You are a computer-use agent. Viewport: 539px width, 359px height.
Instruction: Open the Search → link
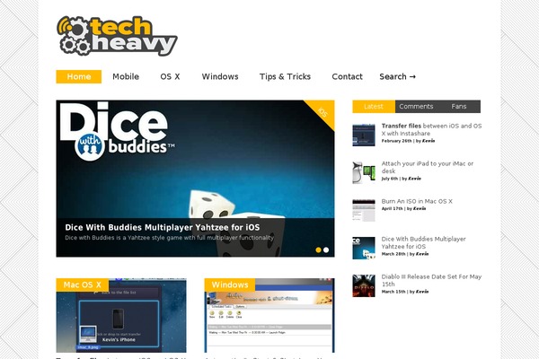398,76
